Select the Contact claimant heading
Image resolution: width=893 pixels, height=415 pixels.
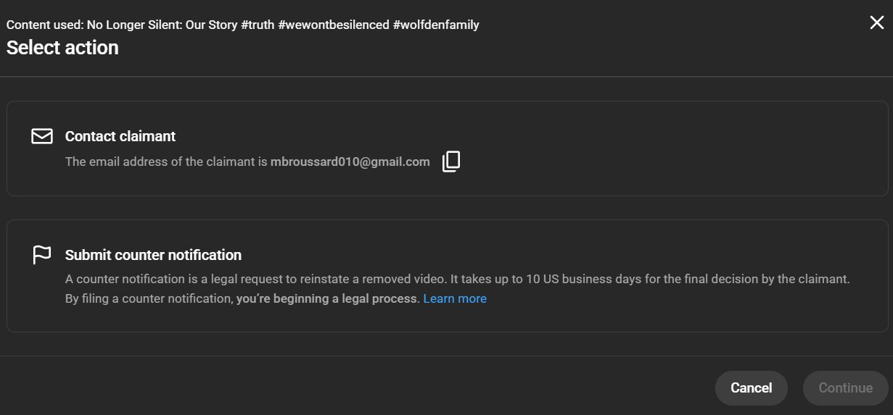(x=120, y=136)
